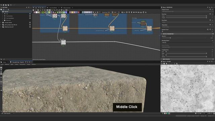The height and width of the screenshot is (121, 215).
Task: Click the status badge on the Ground_Soil.sbs row
Action: pos(30,23)
